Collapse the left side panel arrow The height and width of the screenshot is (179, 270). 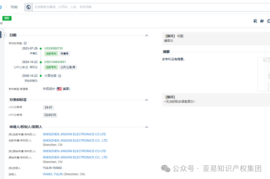(4, 35)
